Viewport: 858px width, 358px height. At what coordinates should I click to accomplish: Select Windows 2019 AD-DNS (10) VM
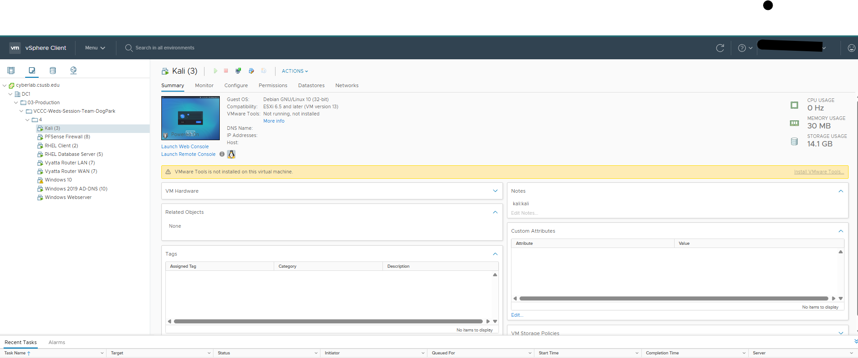click(x=76, y=189)
